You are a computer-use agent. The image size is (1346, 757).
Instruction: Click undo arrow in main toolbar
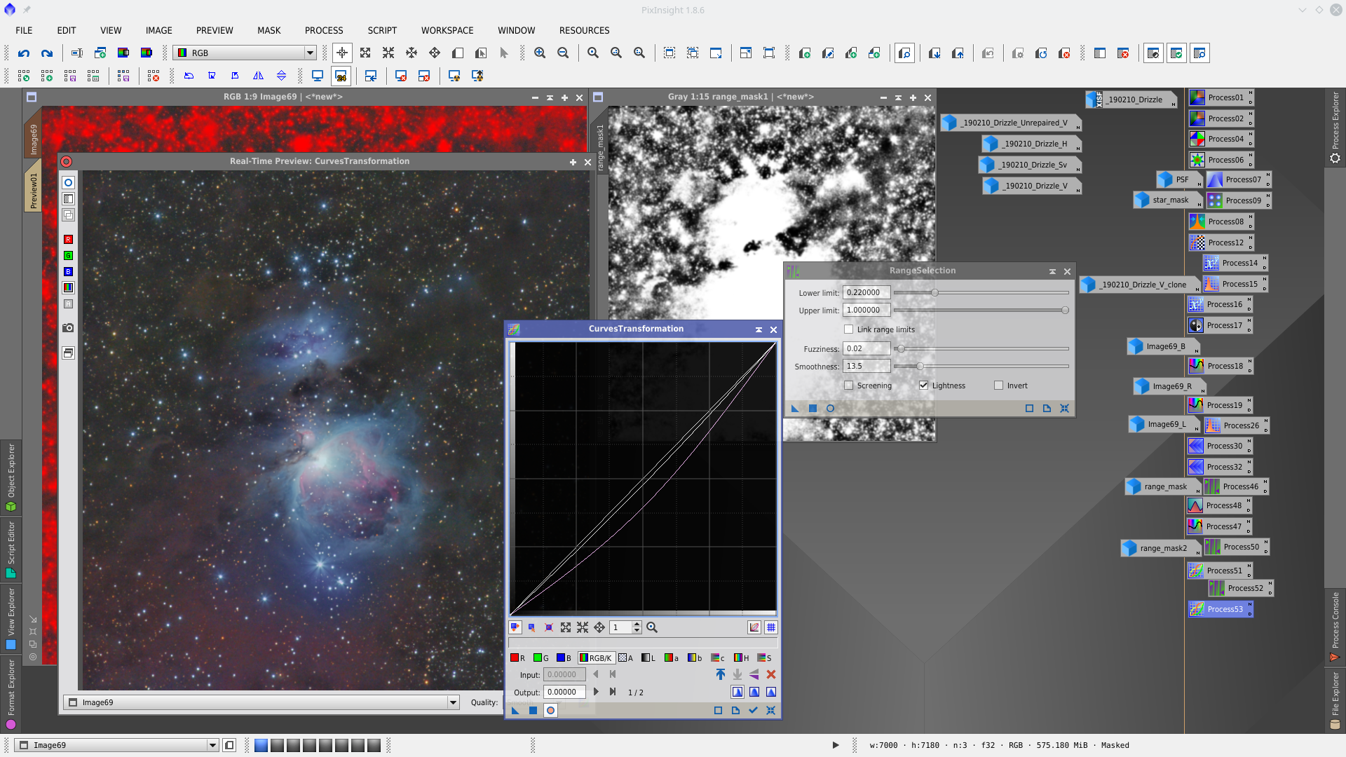pos(24,53)
